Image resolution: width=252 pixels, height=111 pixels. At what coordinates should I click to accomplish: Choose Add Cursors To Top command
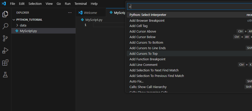click(189, 53)
